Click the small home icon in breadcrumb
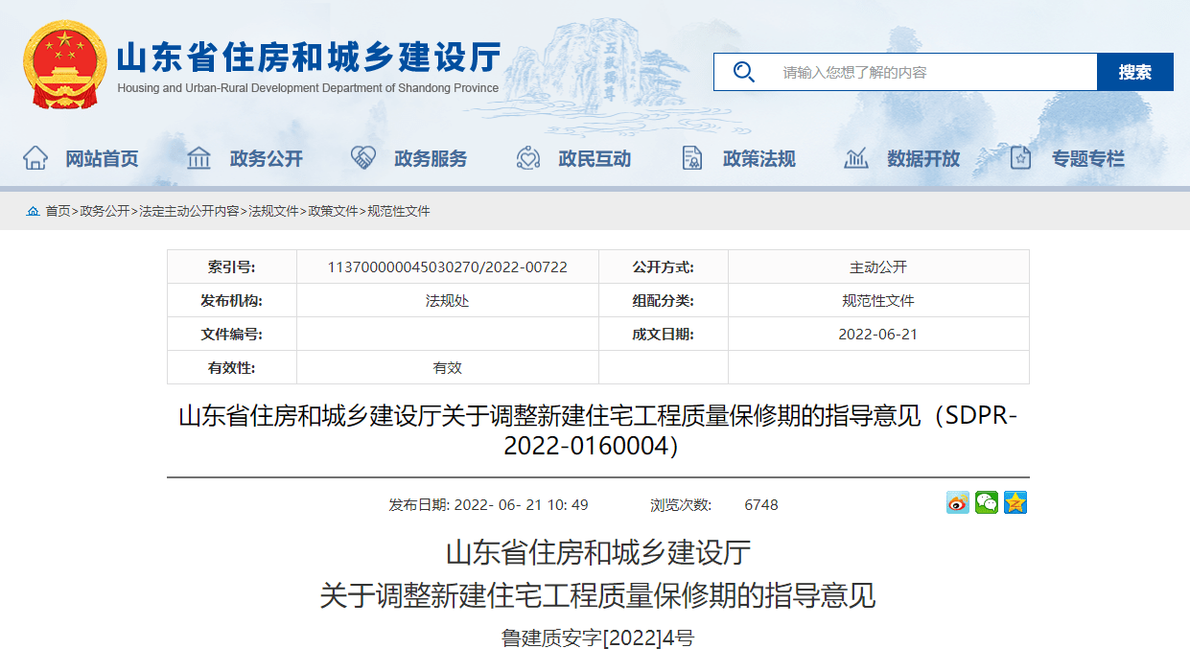This screenshot has height=672, width=1190. coord(34,211)
